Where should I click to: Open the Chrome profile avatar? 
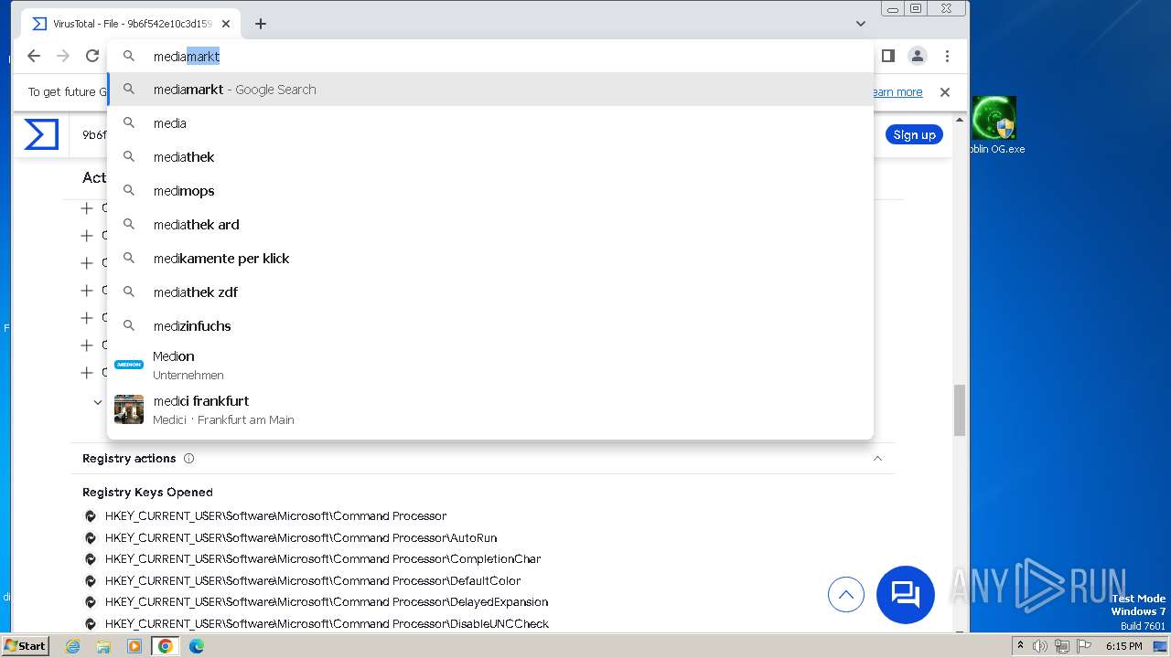point(917,56)
